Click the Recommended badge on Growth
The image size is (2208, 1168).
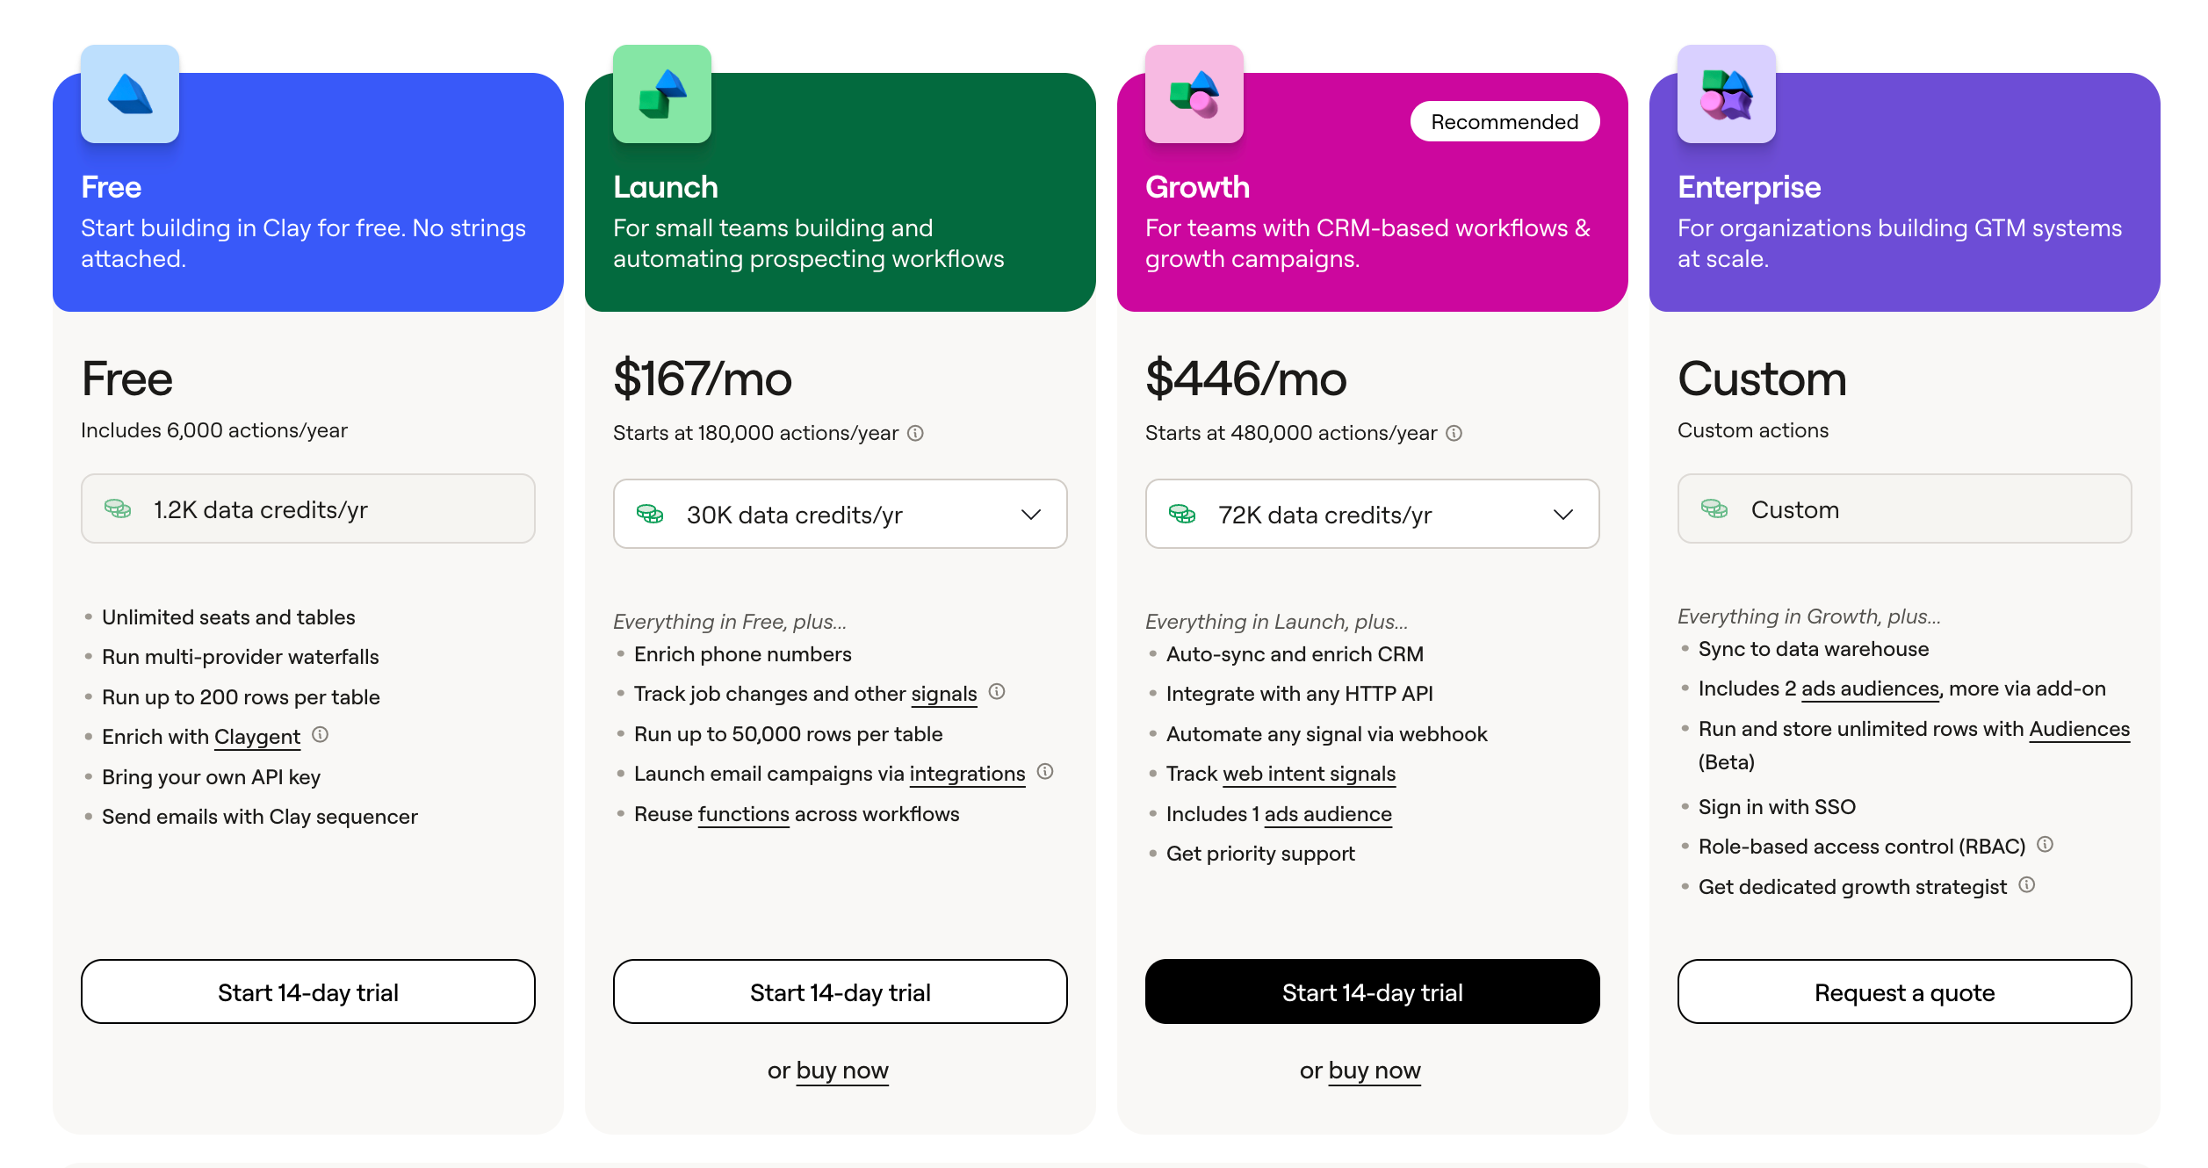pos(1504,121)
